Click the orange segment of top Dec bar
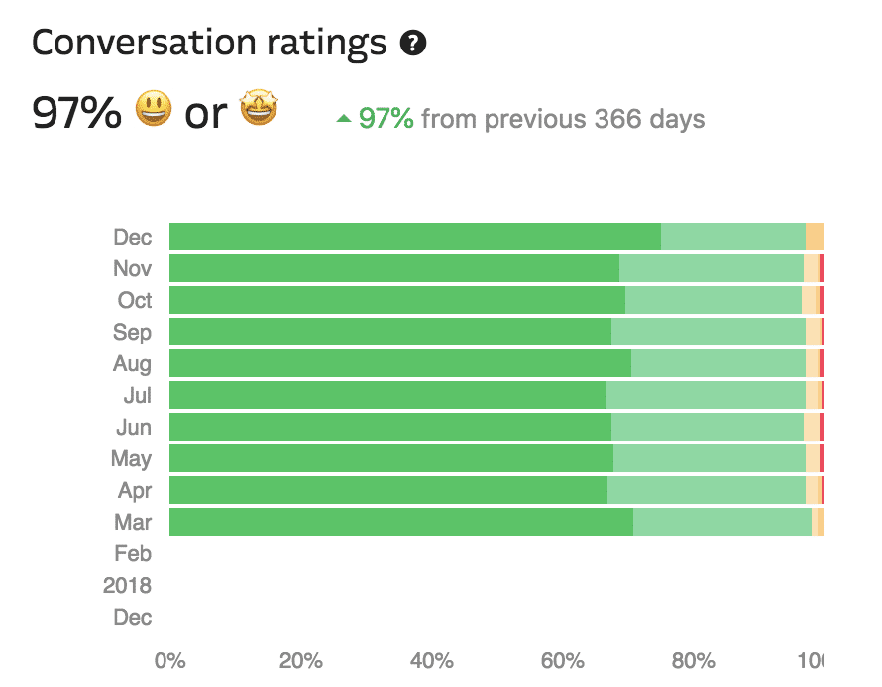This screenshot has height=687, width=882. pos(815,237)
